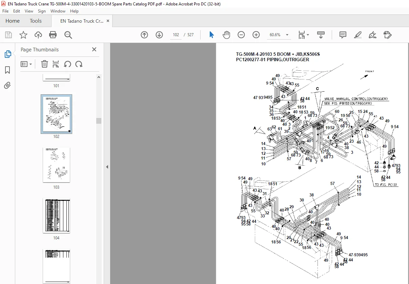Select page 102 thumbnail
Image resolution: width=409 pixels, height=284 pixels.
(x=56, y=114)
